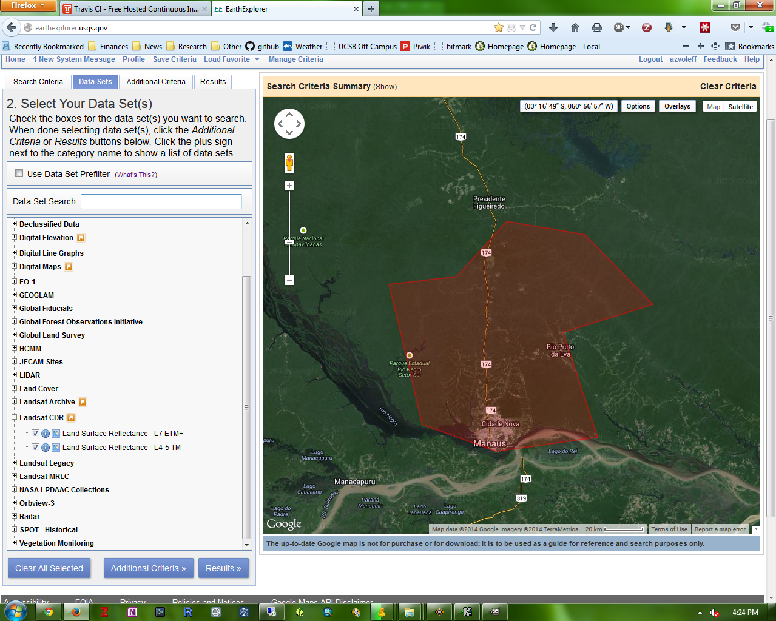776x621 pixels.
Task: Click the Firefox home toolbar icon
Action: (x=575, y=27)
